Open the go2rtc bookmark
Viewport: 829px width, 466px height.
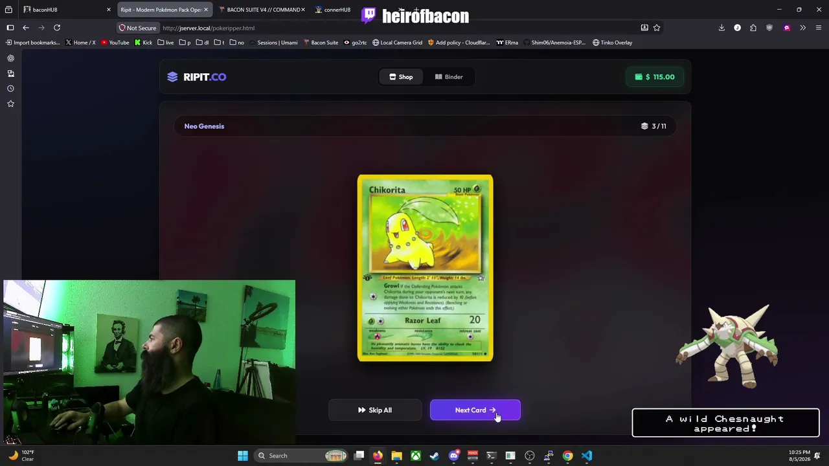coord(355,43)
